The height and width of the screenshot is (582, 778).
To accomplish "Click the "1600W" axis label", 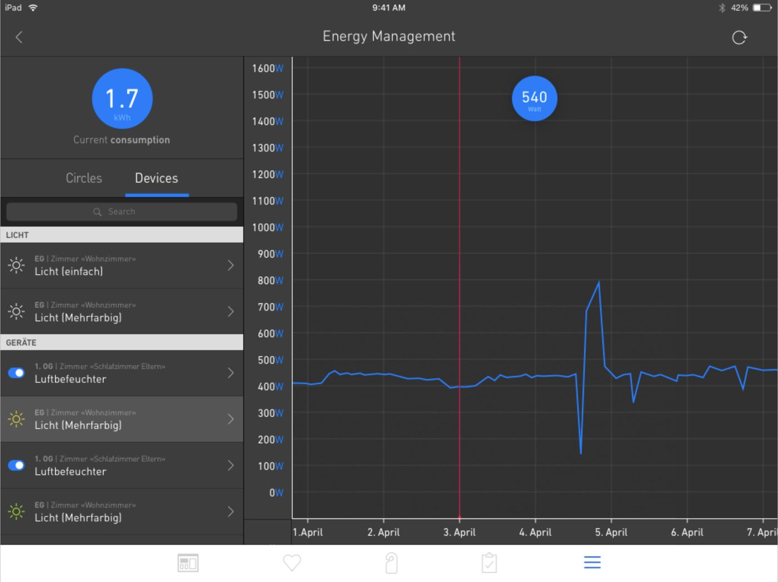I will click(x=268, y=68).
